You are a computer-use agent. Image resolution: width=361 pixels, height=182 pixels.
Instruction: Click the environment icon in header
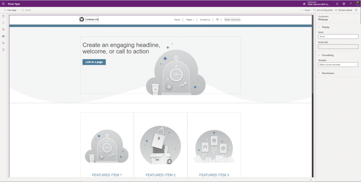coord(304,4)
